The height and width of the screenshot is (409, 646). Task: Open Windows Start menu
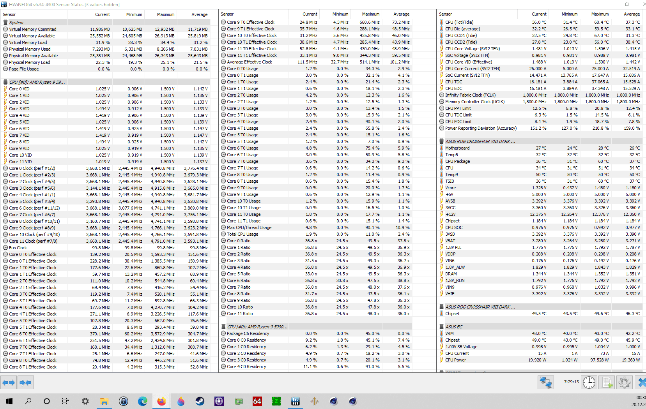click(x=9, y=401)
